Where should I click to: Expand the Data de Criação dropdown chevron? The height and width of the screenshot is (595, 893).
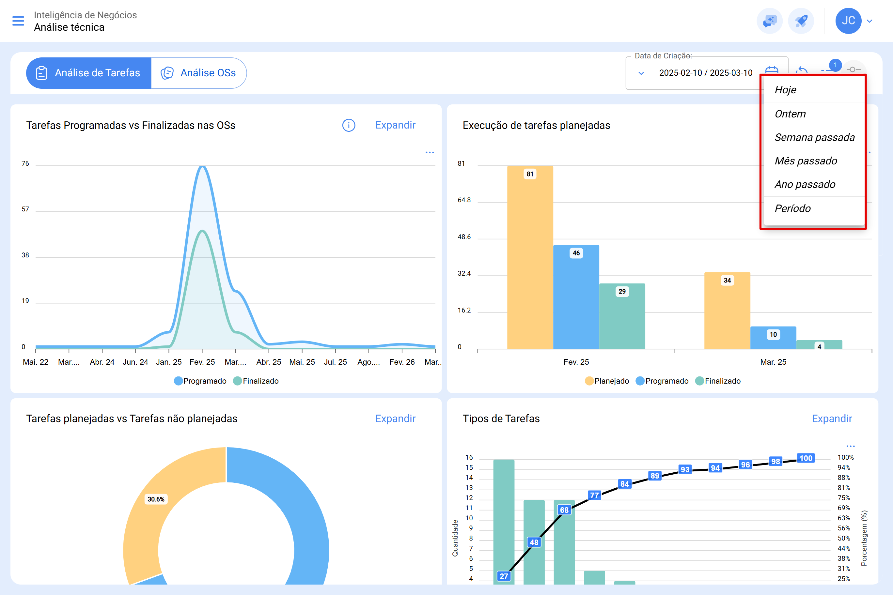tap(641, 73)
